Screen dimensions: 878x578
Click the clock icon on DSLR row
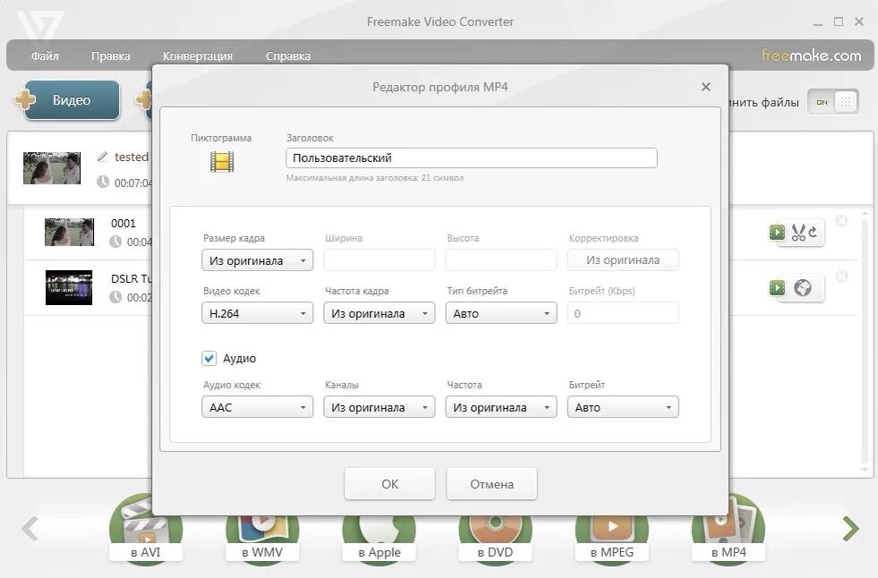pos(115,297)
